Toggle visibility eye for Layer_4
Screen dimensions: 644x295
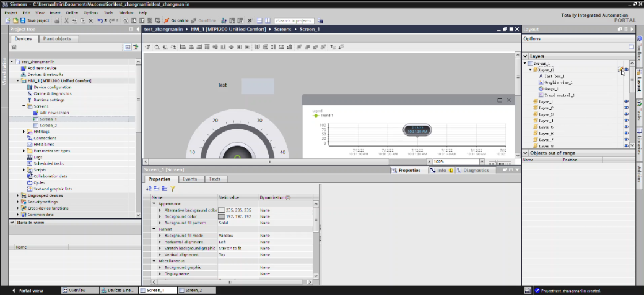626,121
